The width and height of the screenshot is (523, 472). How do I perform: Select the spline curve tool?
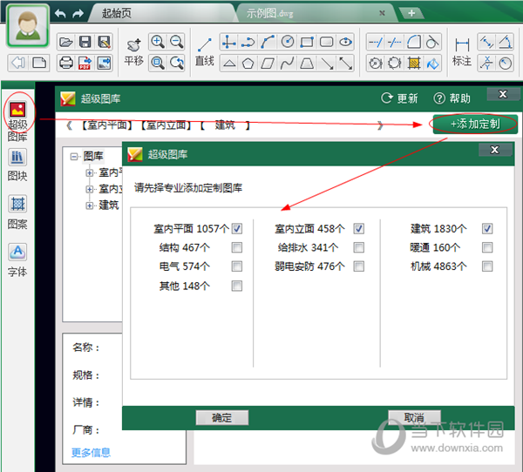pos(287,63)
